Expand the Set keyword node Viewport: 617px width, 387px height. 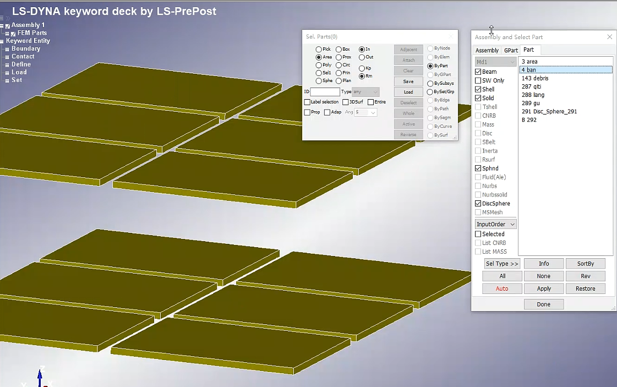coord(7,81)
